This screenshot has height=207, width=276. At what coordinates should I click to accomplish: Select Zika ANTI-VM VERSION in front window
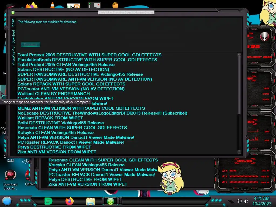coord(57,152)
